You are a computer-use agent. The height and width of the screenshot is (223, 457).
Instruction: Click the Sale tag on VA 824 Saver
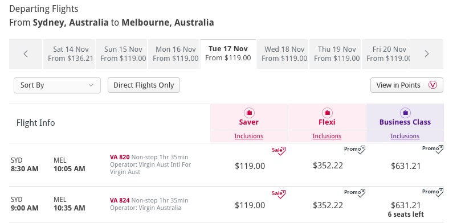pos(278,194)
